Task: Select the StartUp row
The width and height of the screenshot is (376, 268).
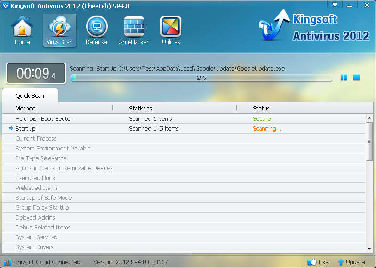Action: click(x=184, y=129)
